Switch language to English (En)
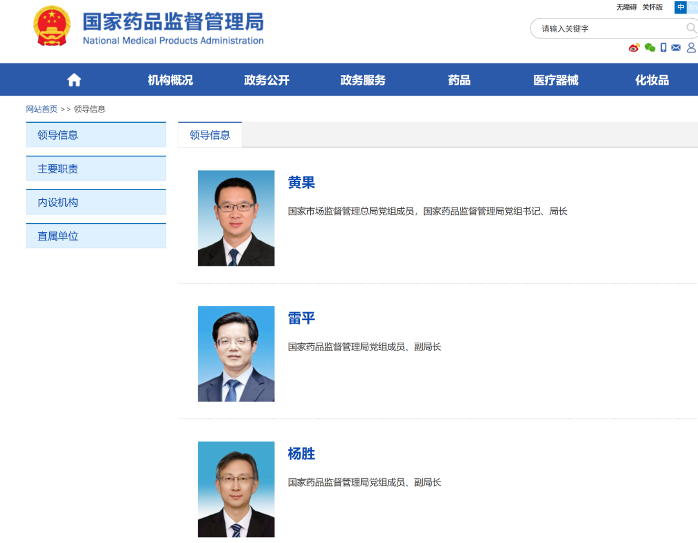 (x=693, y=7)
